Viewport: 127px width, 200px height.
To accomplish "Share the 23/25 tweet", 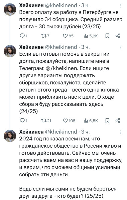I will click(x=118, y=36).
